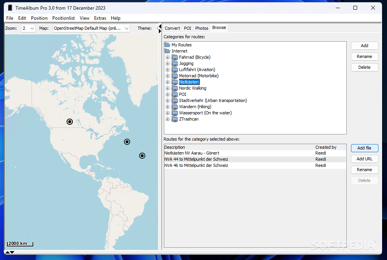The height and width of the screenshot is (260, 387).
Task: Select route NVA 44 to Mittelpunkt der Schweiz
Action: click(255, 159)
